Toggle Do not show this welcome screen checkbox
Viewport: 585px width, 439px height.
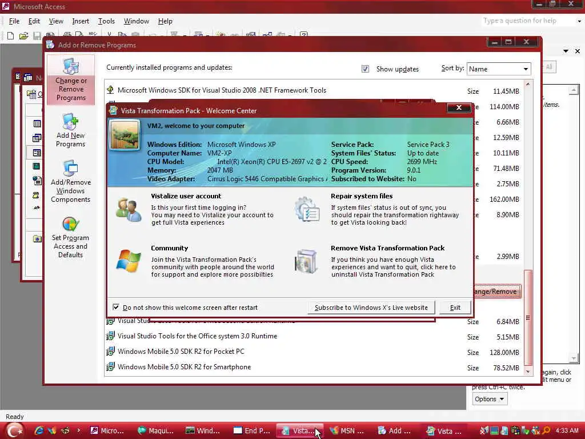point(116,307)
